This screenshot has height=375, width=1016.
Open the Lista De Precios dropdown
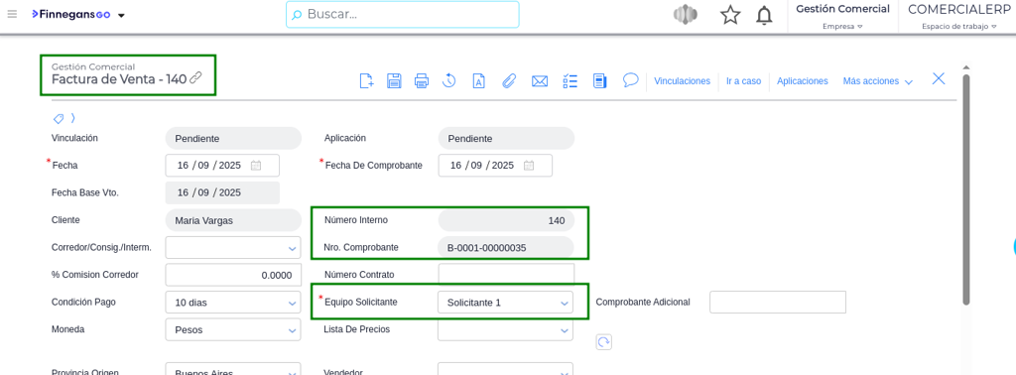pos(506,329)
